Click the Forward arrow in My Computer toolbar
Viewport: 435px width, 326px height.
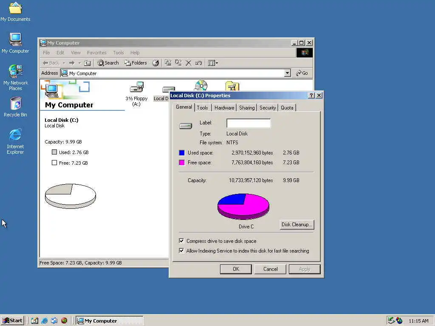click(71, 63)
